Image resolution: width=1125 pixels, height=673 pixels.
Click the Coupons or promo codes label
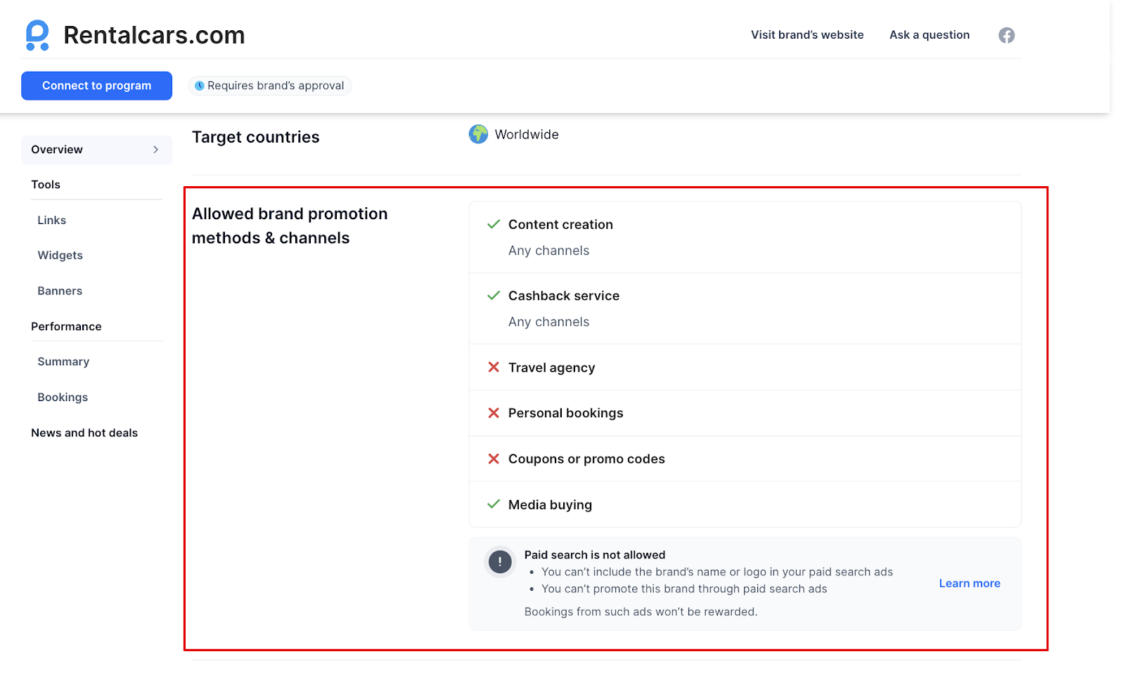[586, 459]
